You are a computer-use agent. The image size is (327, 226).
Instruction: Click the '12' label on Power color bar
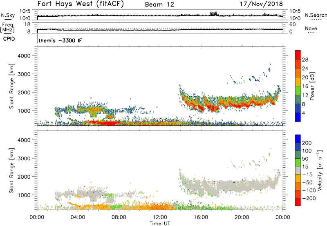pyautogui.click(x=305, y=95)
